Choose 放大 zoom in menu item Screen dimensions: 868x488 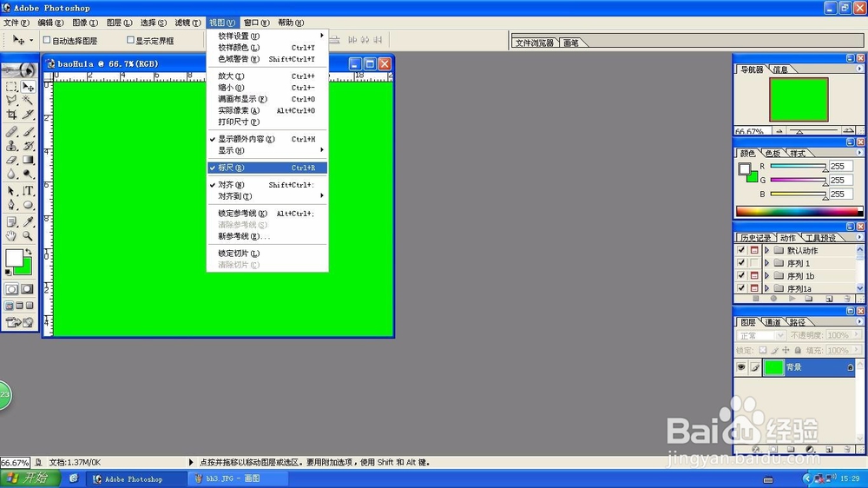pyautogui.click(x=267, y=76)
